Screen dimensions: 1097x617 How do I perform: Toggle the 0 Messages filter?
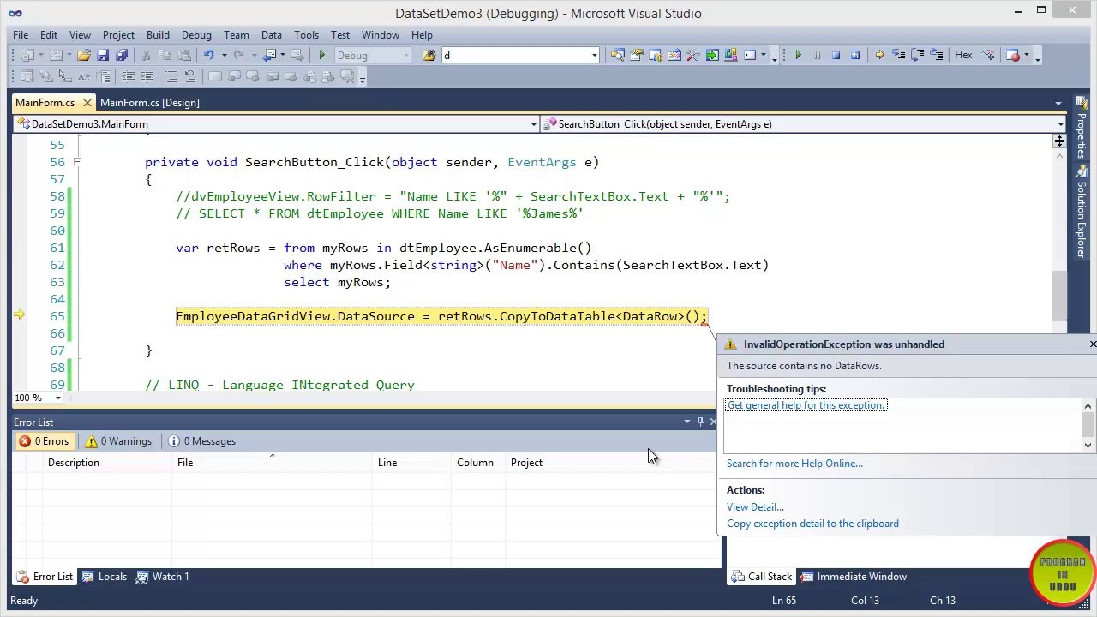(202, 441)
